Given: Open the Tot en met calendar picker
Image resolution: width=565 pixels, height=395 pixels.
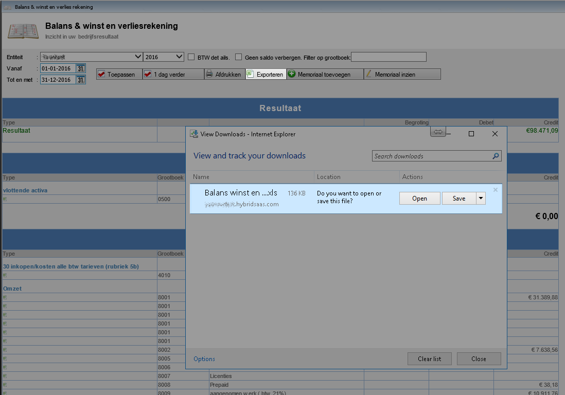Looking at the screenshot, I should 81,80.
